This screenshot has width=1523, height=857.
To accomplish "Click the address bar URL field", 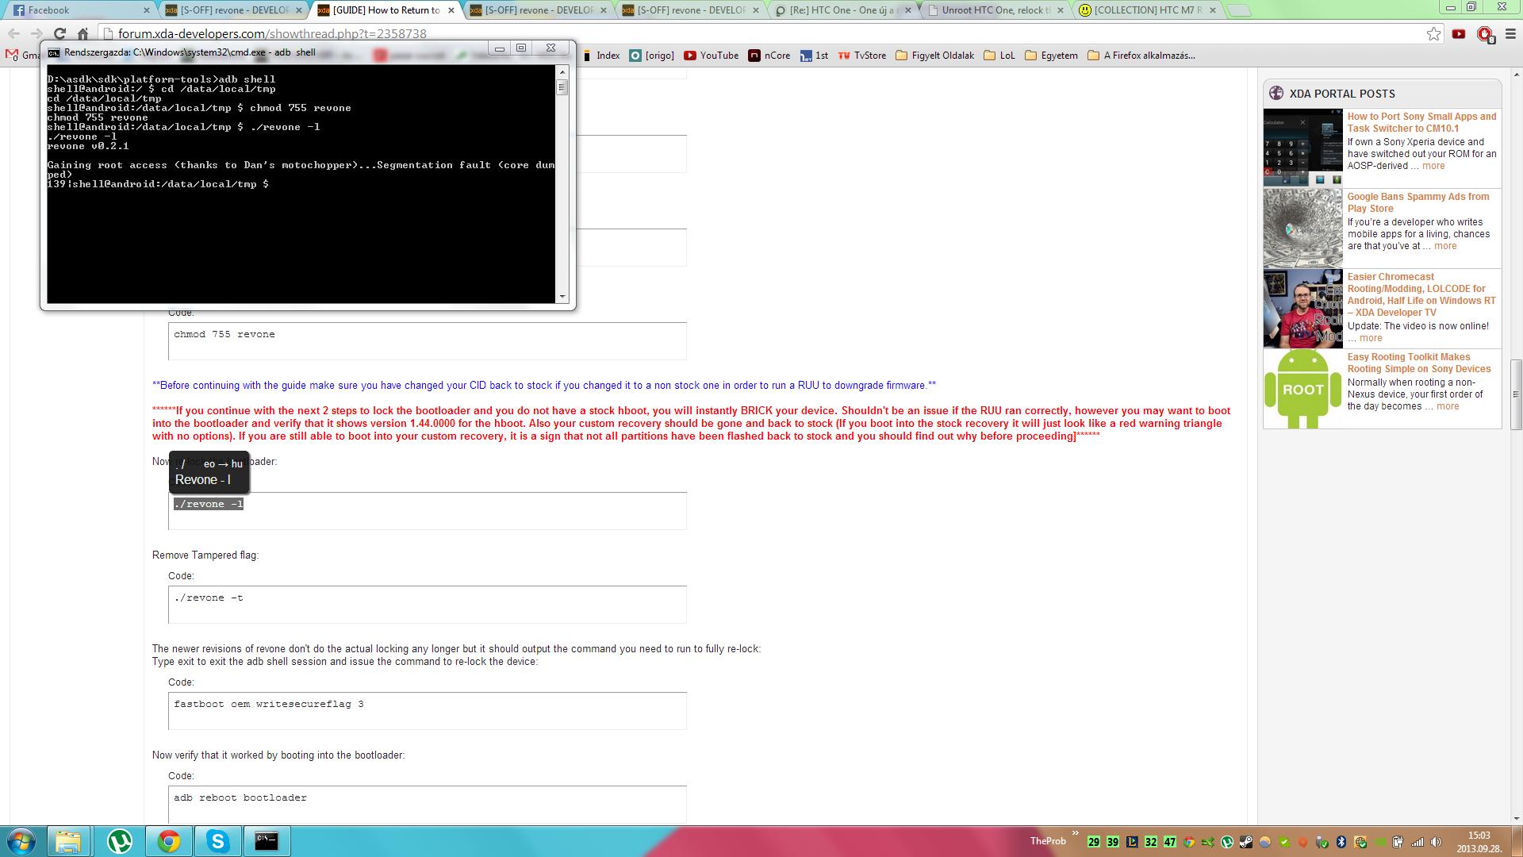I will point(761,33).
